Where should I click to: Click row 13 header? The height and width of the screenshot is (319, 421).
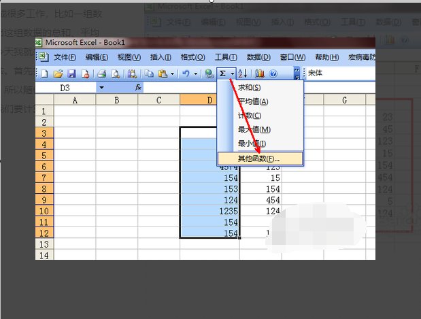[44, 244]
